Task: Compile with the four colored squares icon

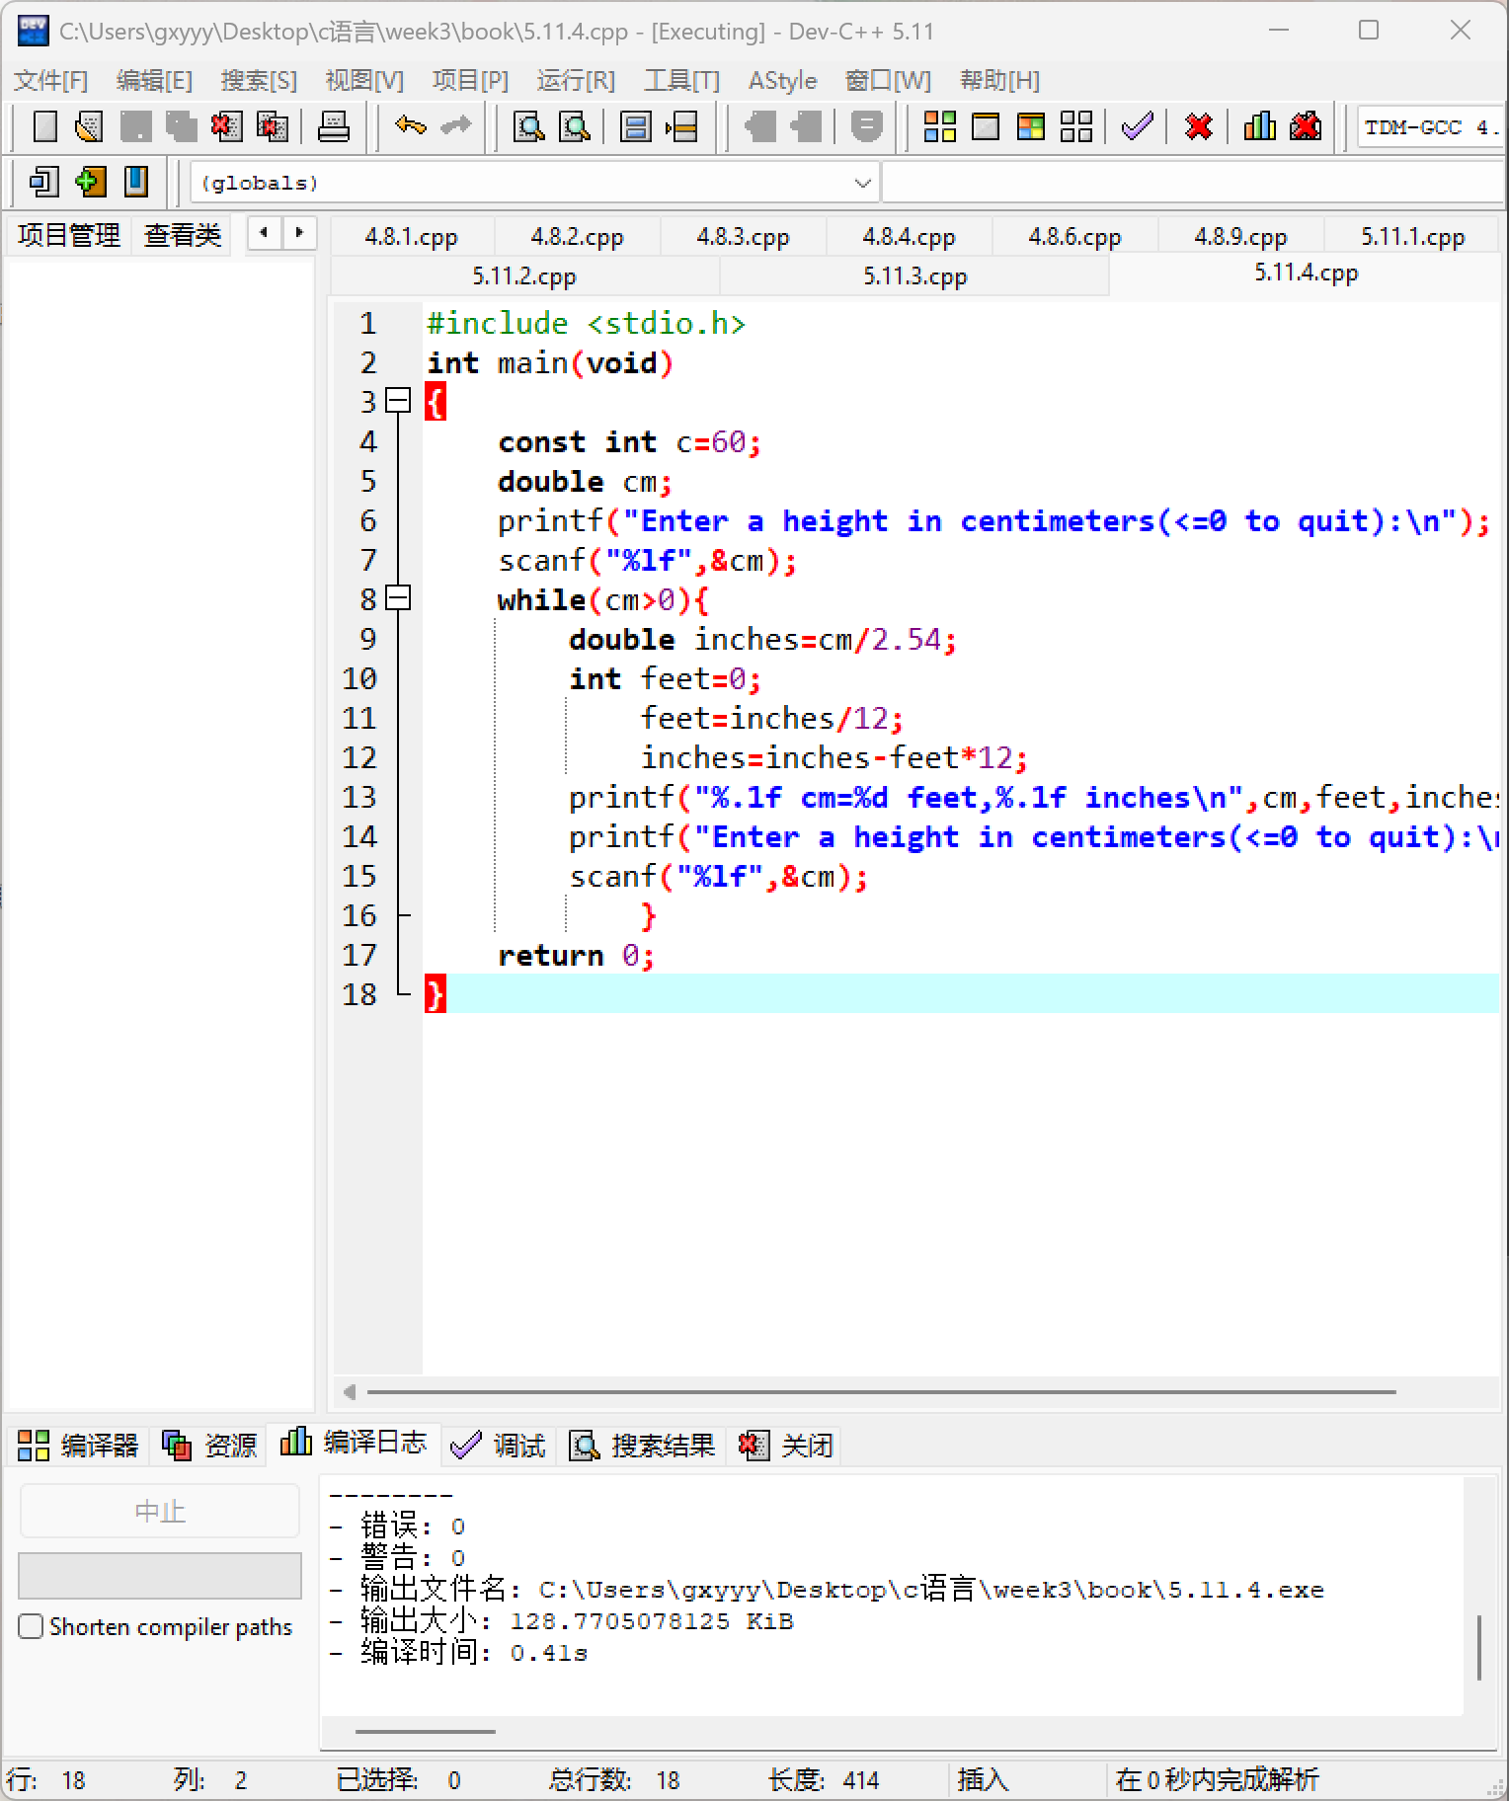Action: click(939, 126)
